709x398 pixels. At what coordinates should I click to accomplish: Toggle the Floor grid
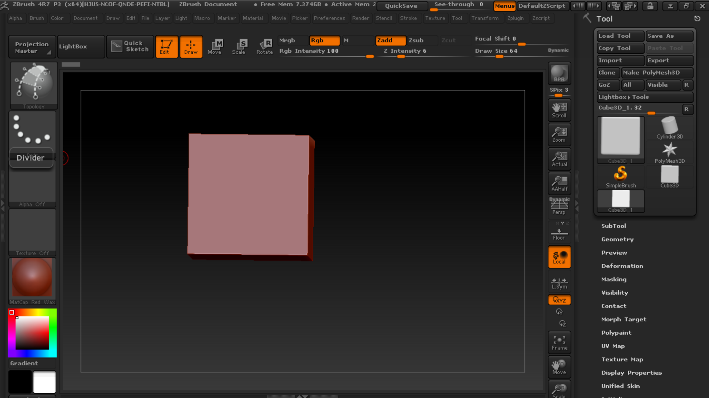tap(559, 232)
